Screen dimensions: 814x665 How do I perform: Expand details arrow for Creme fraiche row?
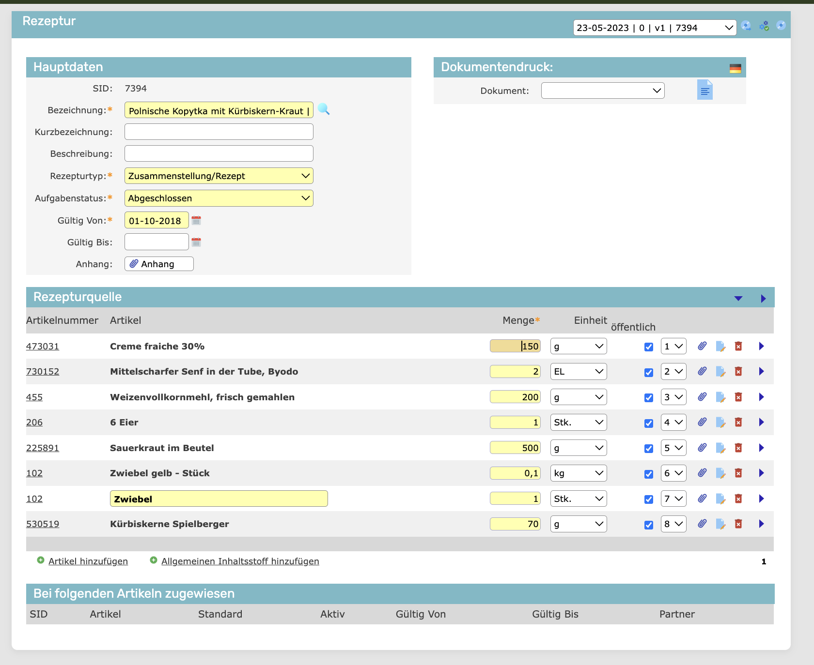click(761, 346)
